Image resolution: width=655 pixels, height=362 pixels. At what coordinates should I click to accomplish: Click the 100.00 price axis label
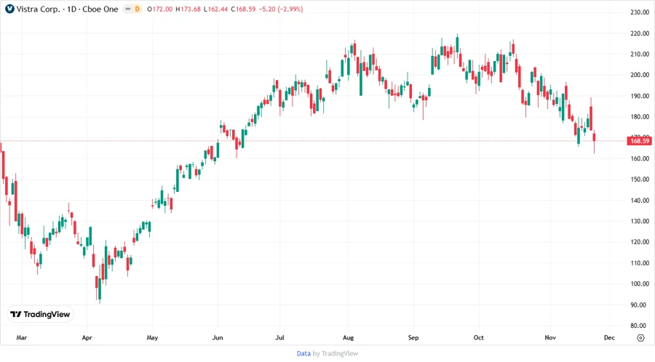640,284
